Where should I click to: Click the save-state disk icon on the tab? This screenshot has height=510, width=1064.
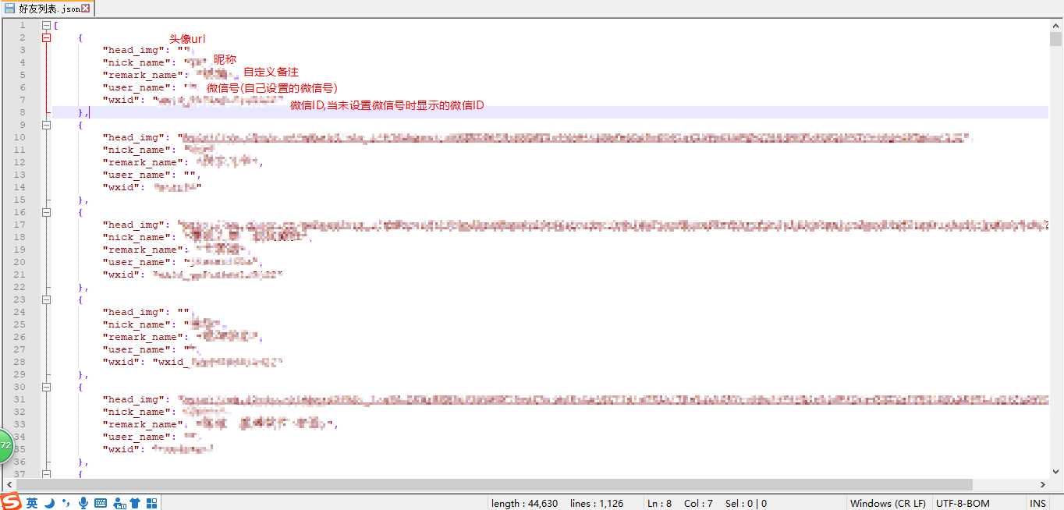tap(9, 9)
